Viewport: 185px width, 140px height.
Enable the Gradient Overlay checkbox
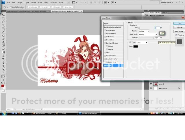(x=105, y=59)
